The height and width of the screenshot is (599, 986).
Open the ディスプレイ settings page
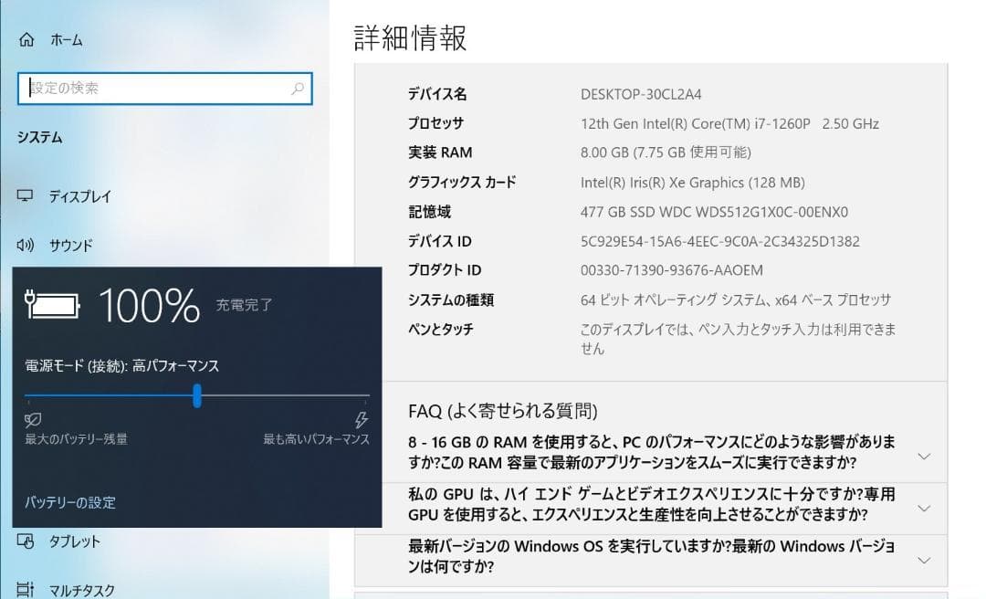(78, 196)
